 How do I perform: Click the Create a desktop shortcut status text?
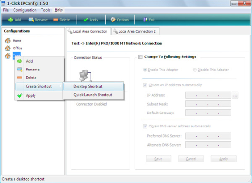coord(23,179)
